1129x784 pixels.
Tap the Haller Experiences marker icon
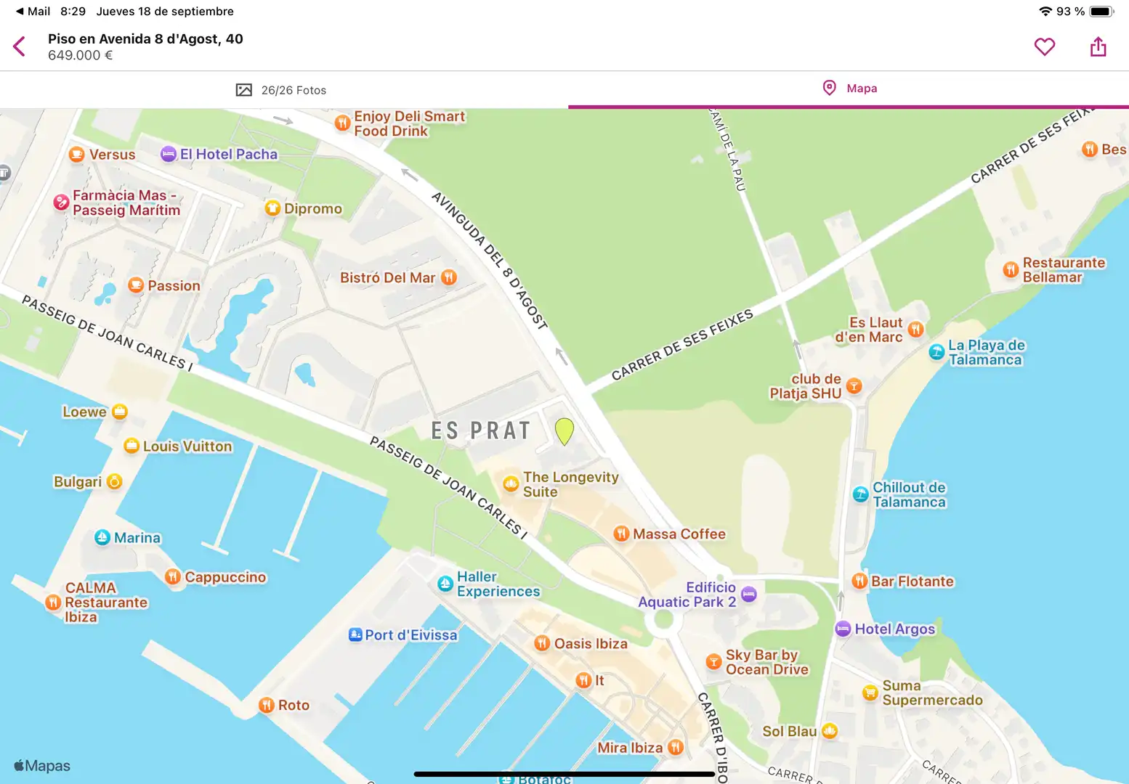(445, 584)
